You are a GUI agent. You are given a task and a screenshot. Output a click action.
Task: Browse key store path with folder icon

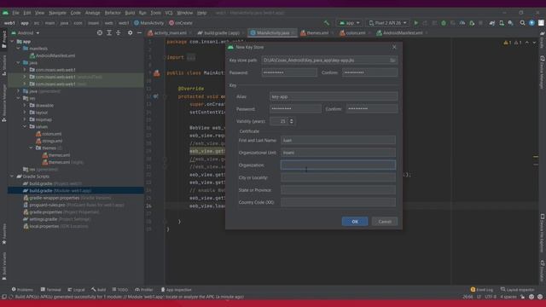392,61
